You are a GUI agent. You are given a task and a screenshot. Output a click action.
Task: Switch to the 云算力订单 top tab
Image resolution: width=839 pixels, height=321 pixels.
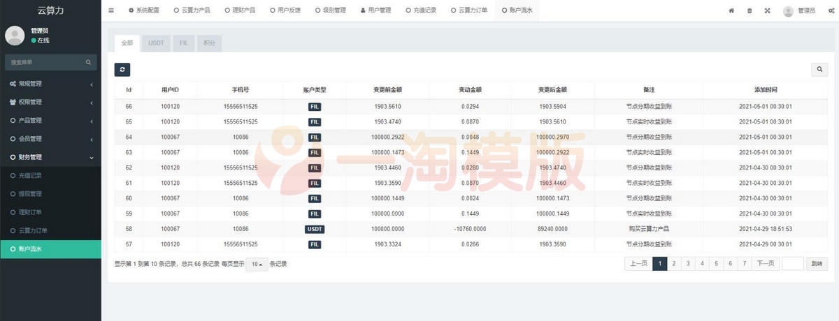pos(469,10)
